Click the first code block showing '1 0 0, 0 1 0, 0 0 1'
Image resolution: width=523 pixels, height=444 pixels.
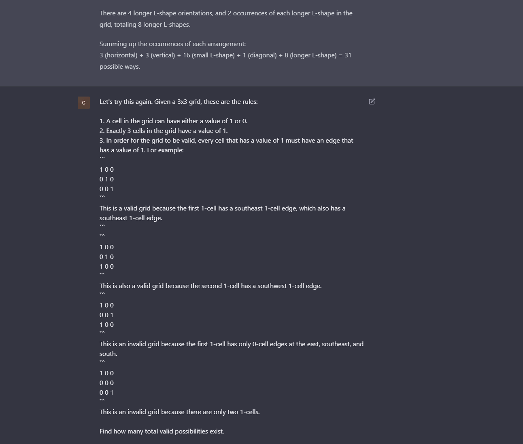point(106,179)
